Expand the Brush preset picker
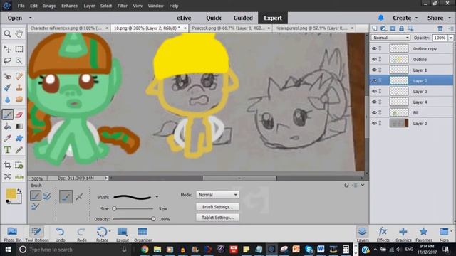 point(157,197)
